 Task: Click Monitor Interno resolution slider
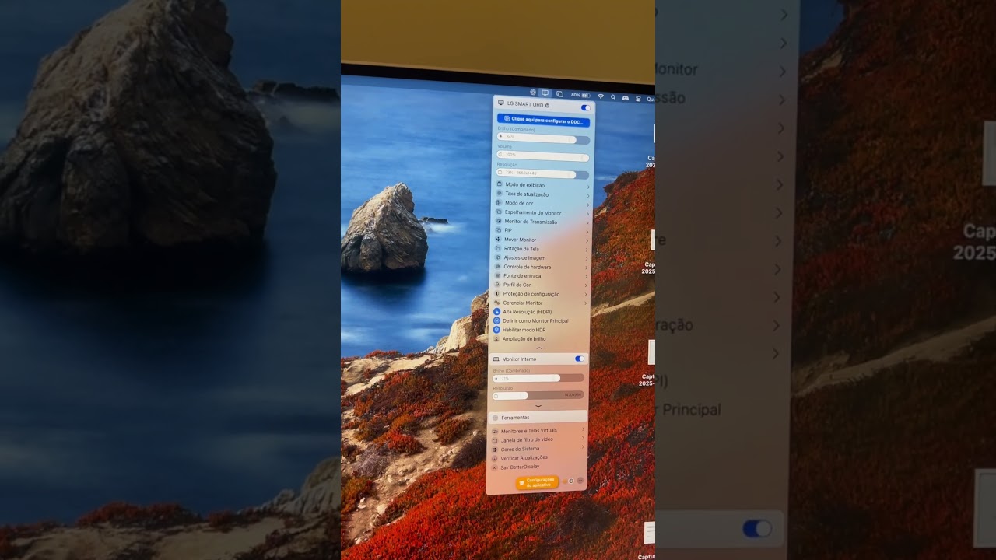538,395
